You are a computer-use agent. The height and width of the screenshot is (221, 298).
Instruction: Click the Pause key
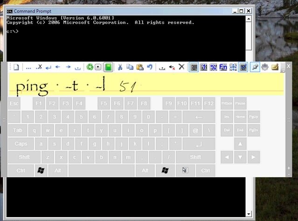click(240, 104)
